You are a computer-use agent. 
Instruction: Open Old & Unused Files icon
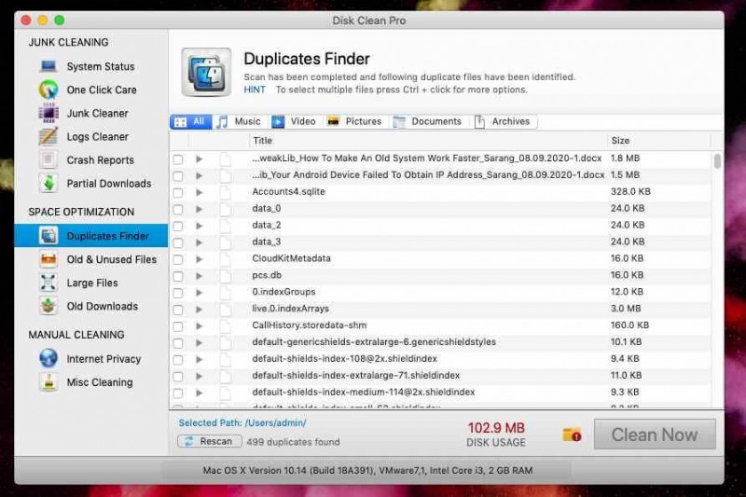[48, 259]
